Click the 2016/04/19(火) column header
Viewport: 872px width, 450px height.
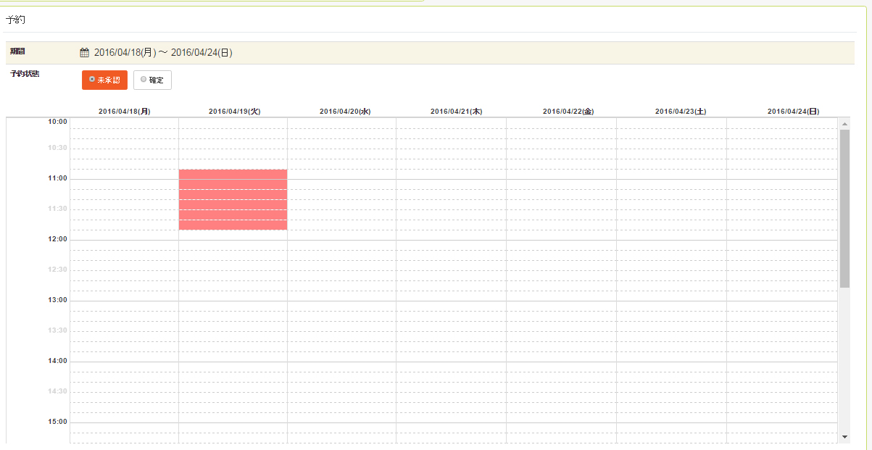pos(234,112)
